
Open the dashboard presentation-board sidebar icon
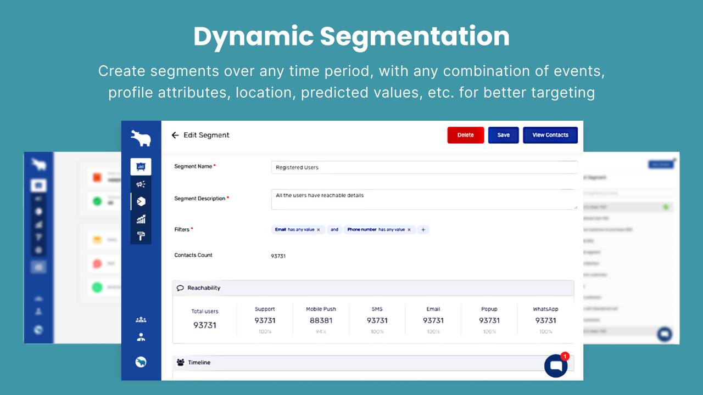tap(141, 167)
